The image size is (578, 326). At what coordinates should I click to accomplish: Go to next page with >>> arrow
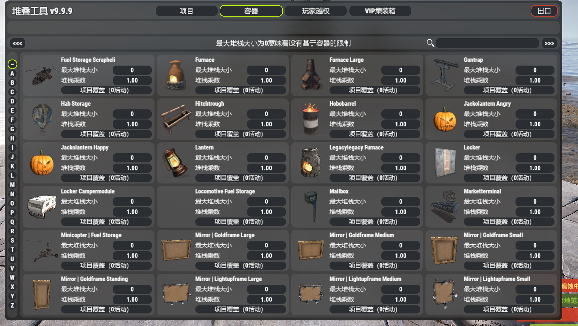point(549,43)
